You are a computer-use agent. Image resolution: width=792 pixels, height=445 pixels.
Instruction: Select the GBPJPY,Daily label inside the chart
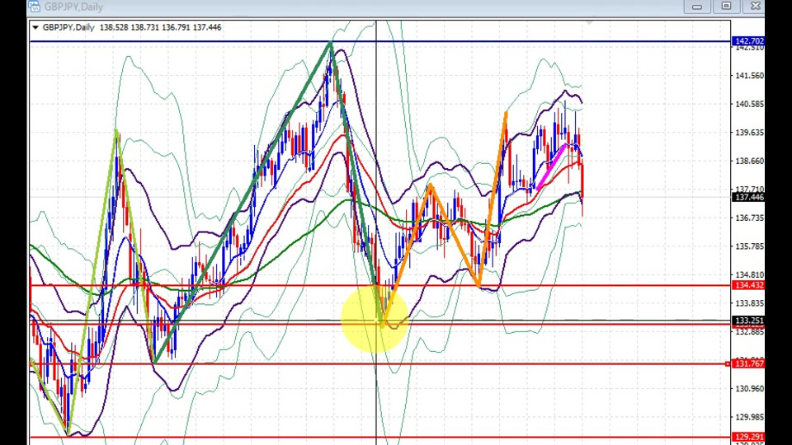pos(68,27)
